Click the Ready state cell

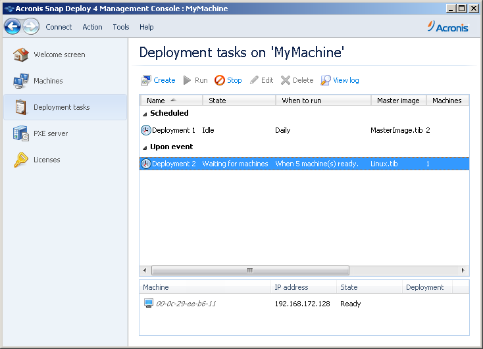pyautogui.click(x=351, y=304)
